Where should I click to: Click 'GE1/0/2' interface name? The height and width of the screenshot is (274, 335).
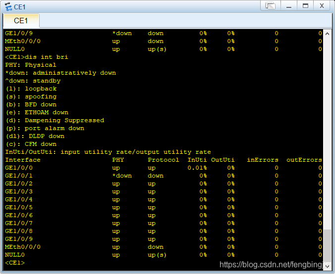19,183
